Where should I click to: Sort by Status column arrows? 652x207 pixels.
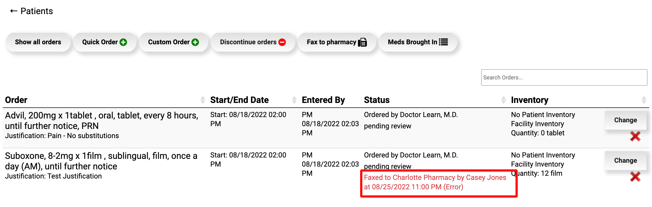point(504,100)
